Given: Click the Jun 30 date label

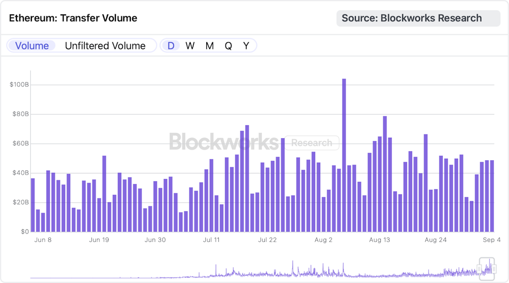Looking at the screenshot, I should pos(155,240).
